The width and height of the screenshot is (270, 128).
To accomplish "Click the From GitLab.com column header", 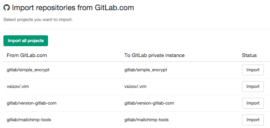I will (27, 55).
